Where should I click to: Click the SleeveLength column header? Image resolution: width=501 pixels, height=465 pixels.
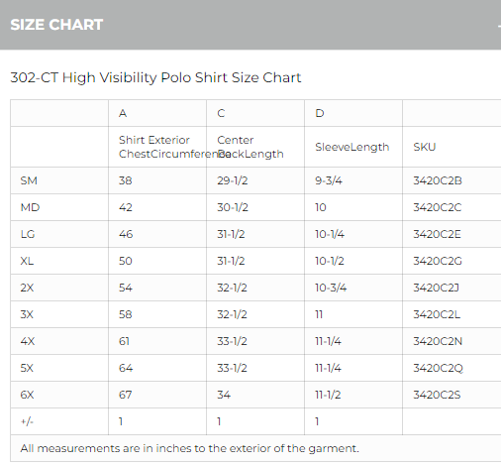(352, 147)
